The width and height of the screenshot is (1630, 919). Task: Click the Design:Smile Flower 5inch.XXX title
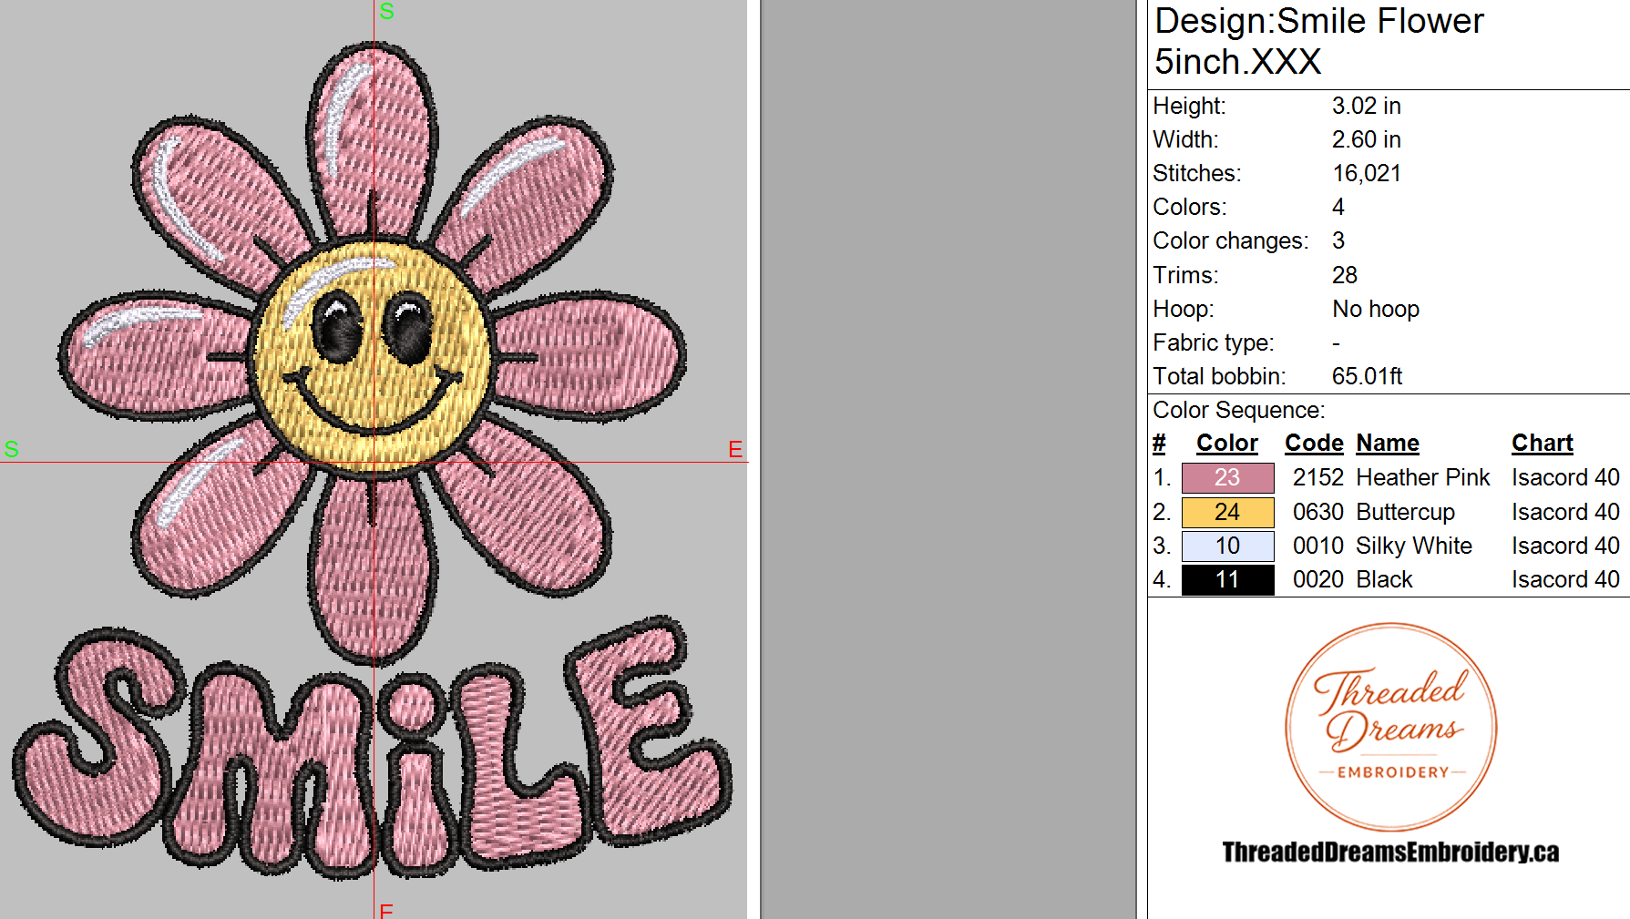coord(1319,41)
